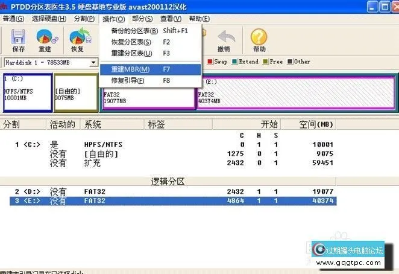The width and height of the screenshot is (399, 274).
Task: Select 修复引导(F) menu entry
Action: (x=151, y=80)
